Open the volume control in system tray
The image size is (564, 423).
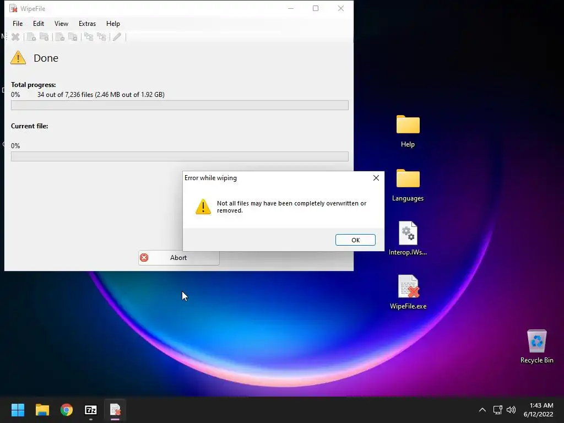511,410
